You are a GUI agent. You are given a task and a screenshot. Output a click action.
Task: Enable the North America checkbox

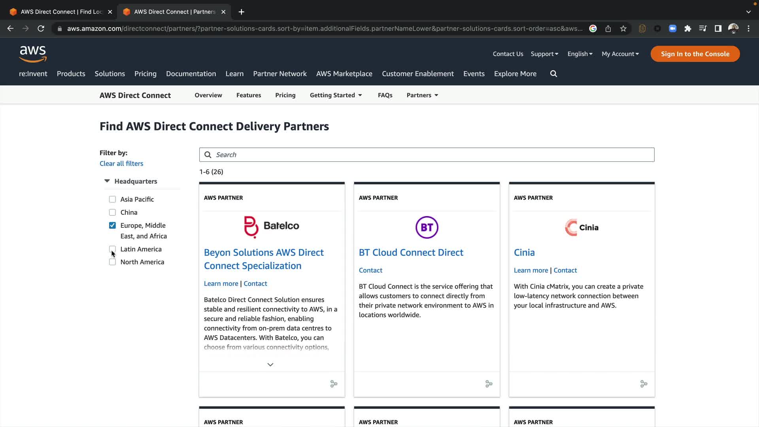tap(112, 262)
